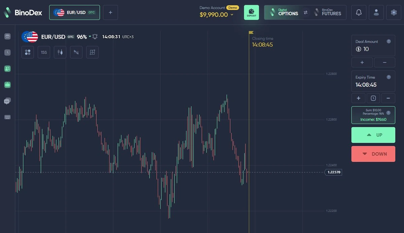Click the 1.22800 price axis label
The image size is (404, 233).
[331, 74]
